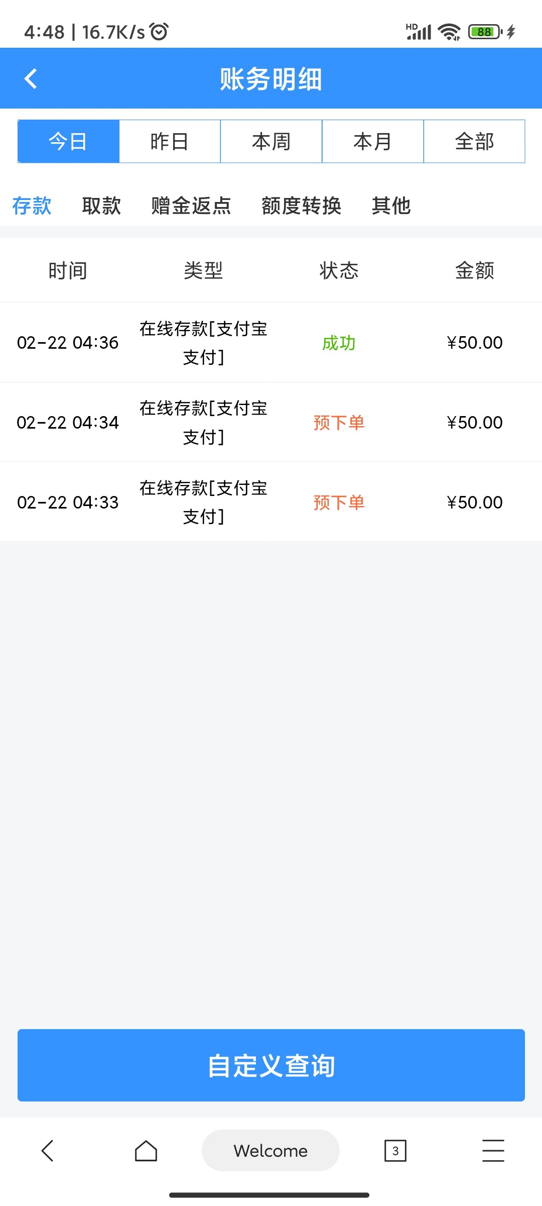Open the 取款 category tab
Screen dimensions: 542x1206
click(101, 206)
